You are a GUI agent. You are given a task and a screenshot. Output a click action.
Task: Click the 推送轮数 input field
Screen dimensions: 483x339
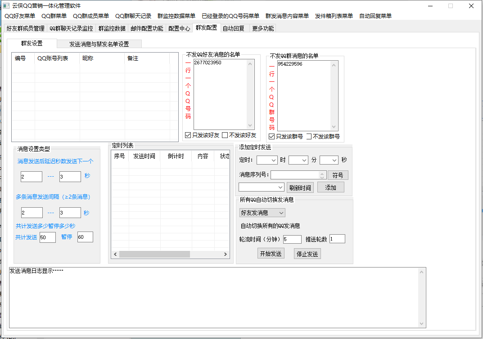(x=337, y=239)
